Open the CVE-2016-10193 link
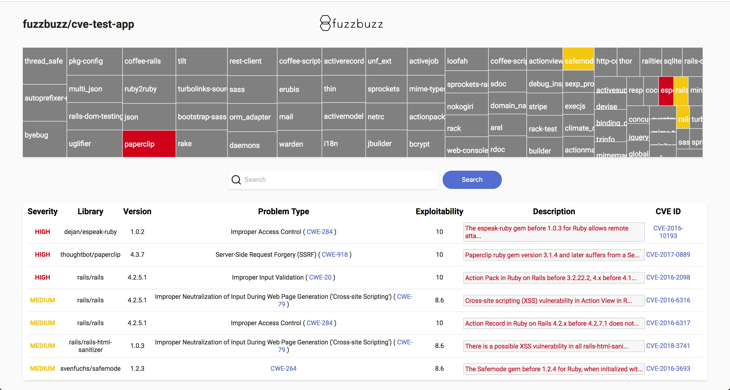Image resolution: width=730 pixels, height=390 pixels. coord(668,232)
